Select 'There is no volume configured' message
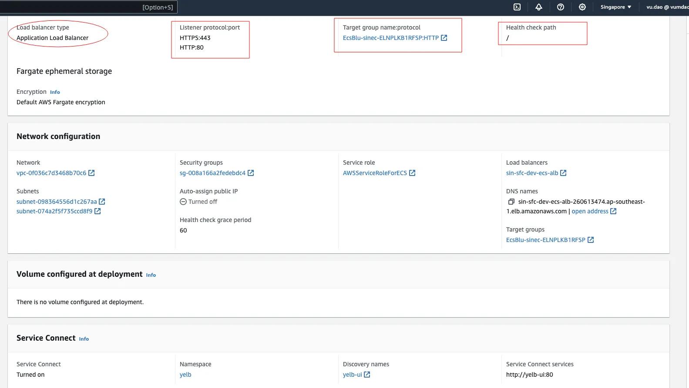This screenshot has height=388, width=689. tap(80, 302)
